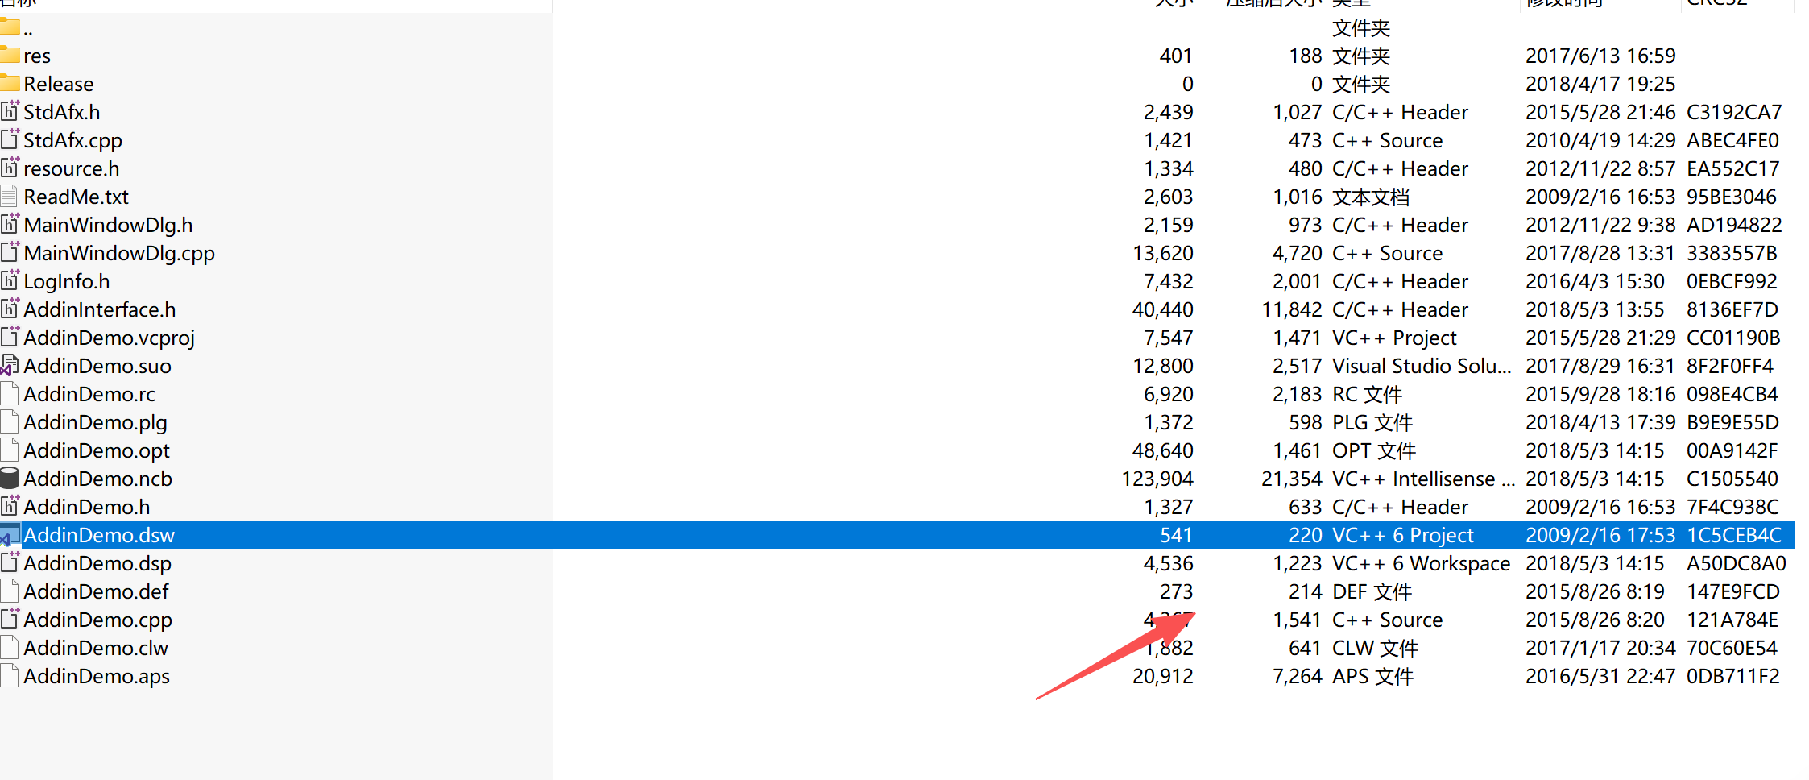The width and height of the screenshot is (1809, 780).
Task: Click the LogInfo.h file name
Action: [67, 282]
